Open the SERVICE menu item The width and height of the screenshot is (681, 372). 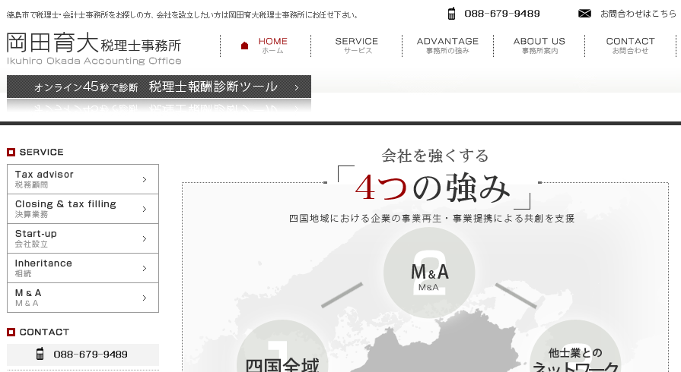pyautogui.click(x=357, y=46)
